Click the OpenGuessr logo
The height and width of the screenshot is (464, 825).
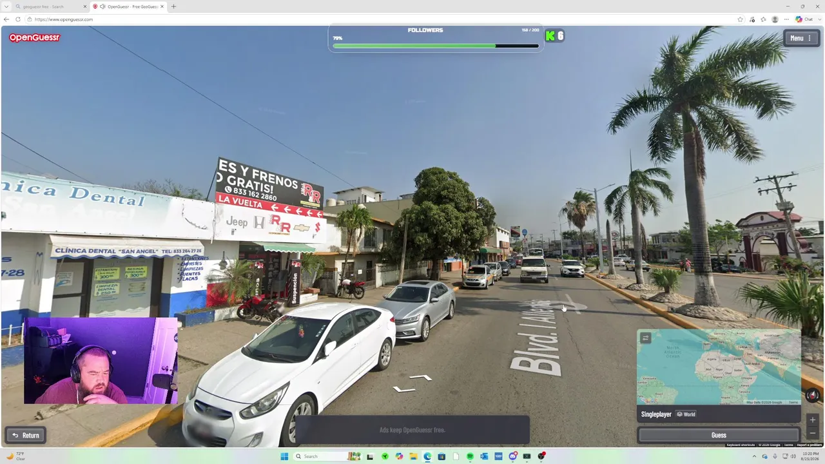(34, 37)
